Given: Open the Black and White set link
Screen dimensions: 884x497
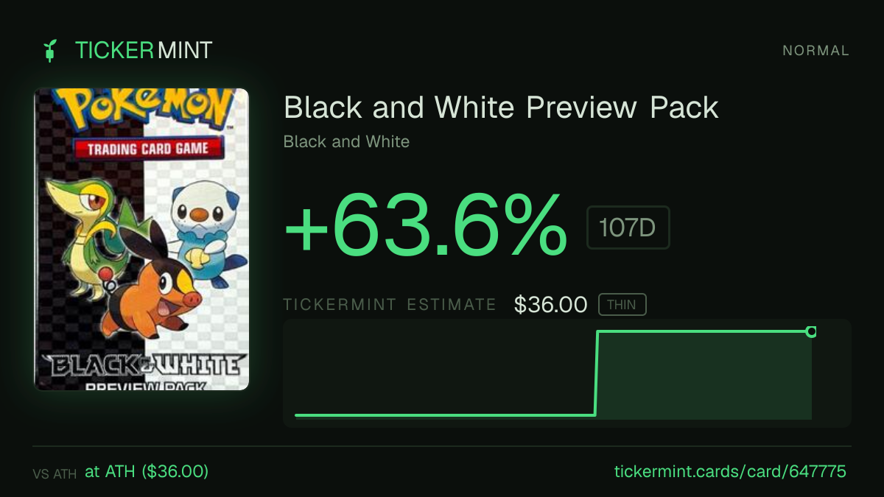Looking at the screenshot, I should click(x=346, y=141).
